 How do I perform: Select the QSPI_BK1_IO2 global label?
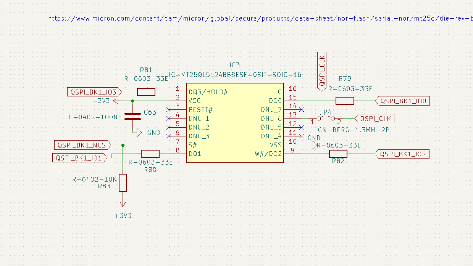pyautogui.click(x=403, y=154)
